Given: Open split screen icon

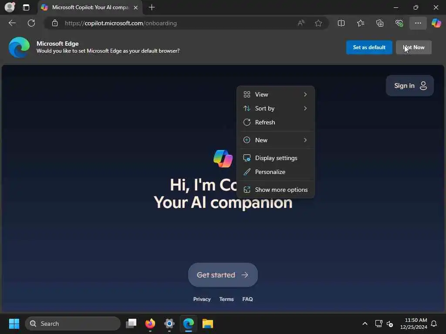Looking at the screenshot, I should pyautogui.click(x=341, y=23).
